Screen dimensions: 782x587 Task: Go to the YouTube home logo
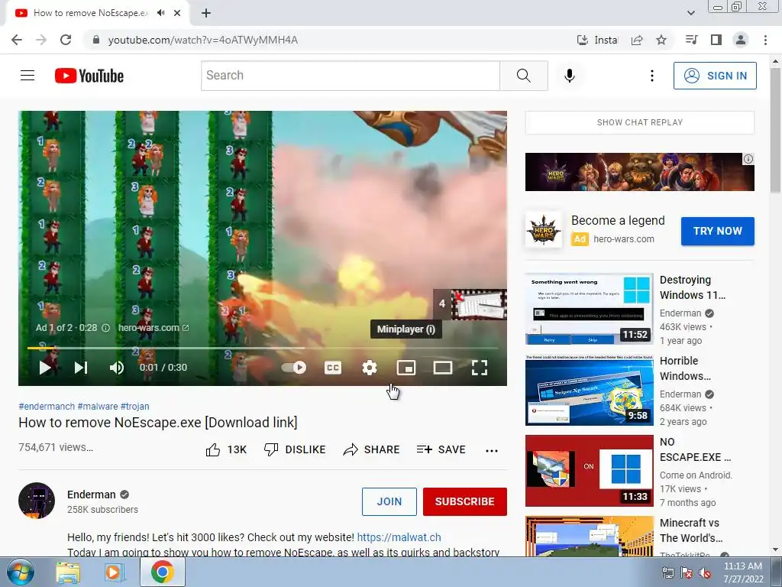click(89, 76)
